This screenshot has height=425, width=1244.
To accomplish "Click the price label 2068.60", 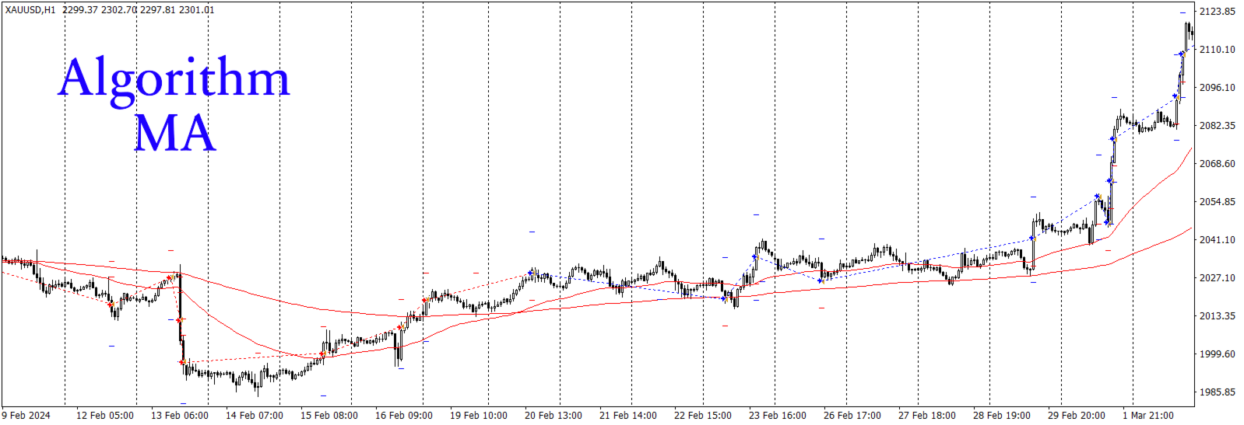I will (1218, 164).
